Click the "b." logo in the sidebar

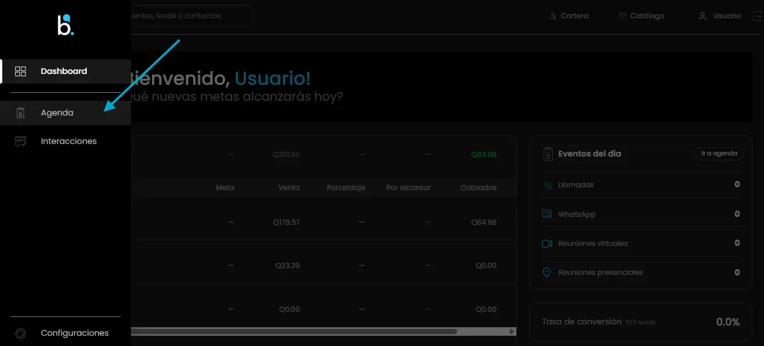coord(65,25)
